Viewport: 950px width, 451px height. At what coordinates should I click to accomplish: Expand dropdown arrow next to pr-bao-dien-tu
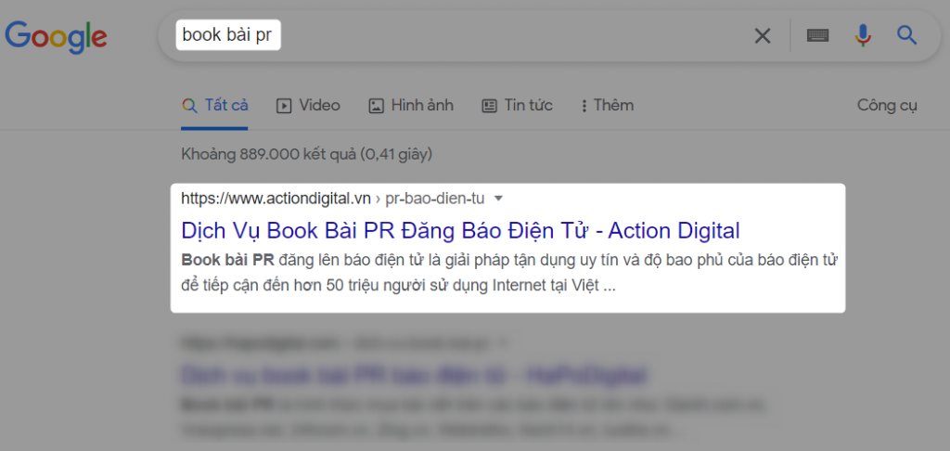pyautogui.click(x=498, y=199)
